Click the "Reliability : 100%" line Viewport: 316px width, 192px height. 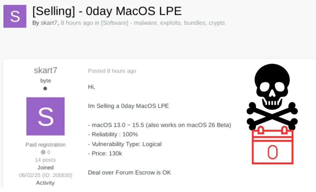[113, 134]
